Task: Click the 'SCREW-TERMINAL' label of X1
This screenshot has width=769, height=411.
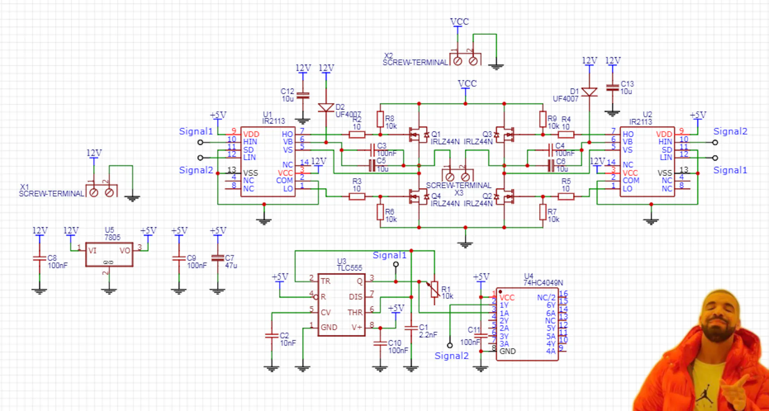Action: [x=52, y=194]
